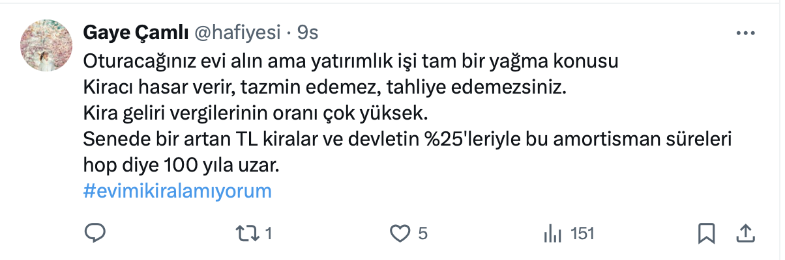Click the 9s timestamp of the tweet
Screen dimensions: 785x260
tap(308, 32)
